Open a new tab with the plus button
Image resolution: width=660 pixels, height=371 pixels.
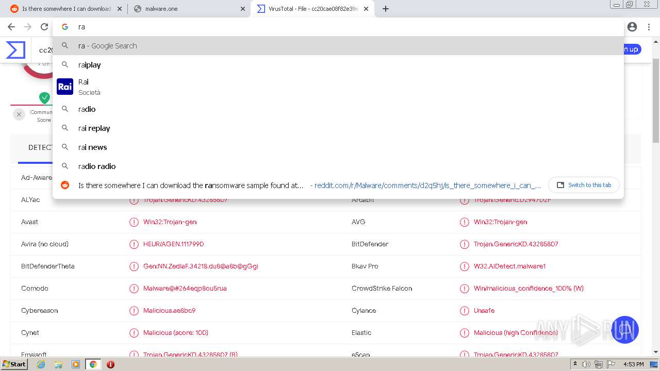coord(386,9)
